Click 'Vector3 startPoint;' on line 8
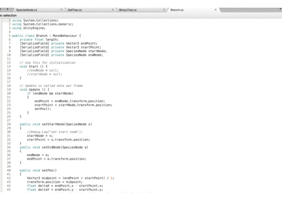Viewport: 282px width, 200px height. (84, 47)
